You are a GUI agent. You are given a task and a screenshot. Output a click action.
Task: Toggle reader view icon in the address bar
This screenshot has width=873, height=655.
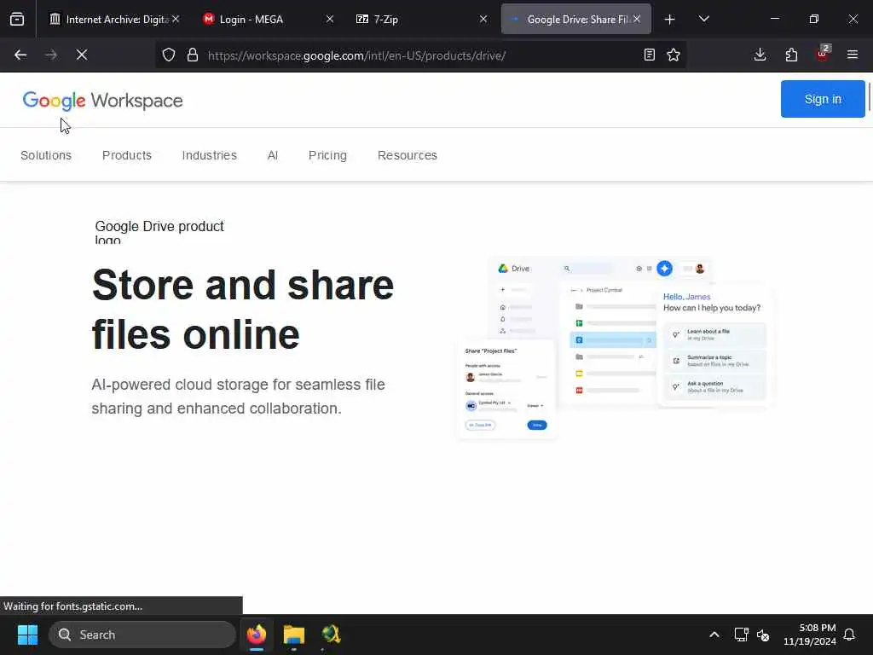[x=649, y=55]
